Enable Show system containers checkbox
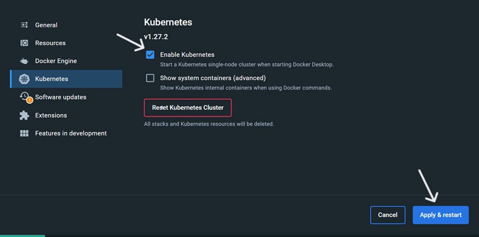 150,78
